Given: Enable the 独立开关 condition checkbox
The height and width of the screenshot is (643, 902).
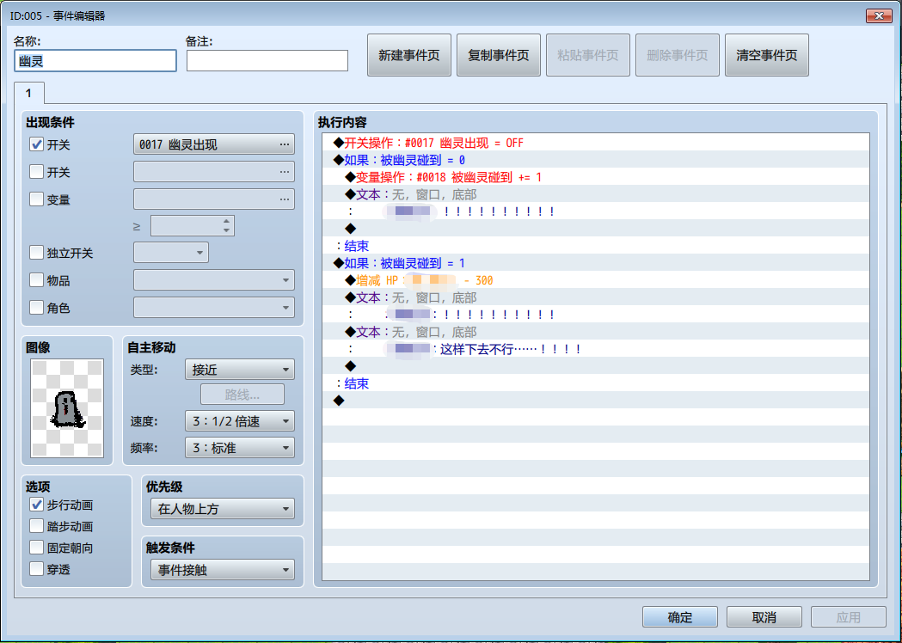Looking at the screenshot, I should coord(36,253).
